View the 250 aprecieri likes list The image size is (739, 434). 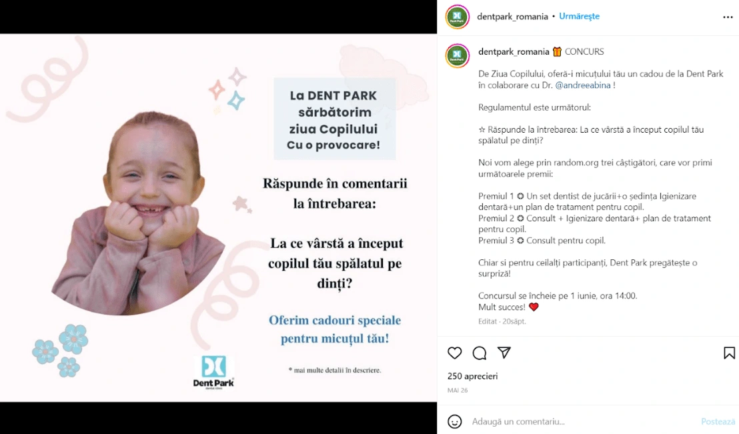472,376
